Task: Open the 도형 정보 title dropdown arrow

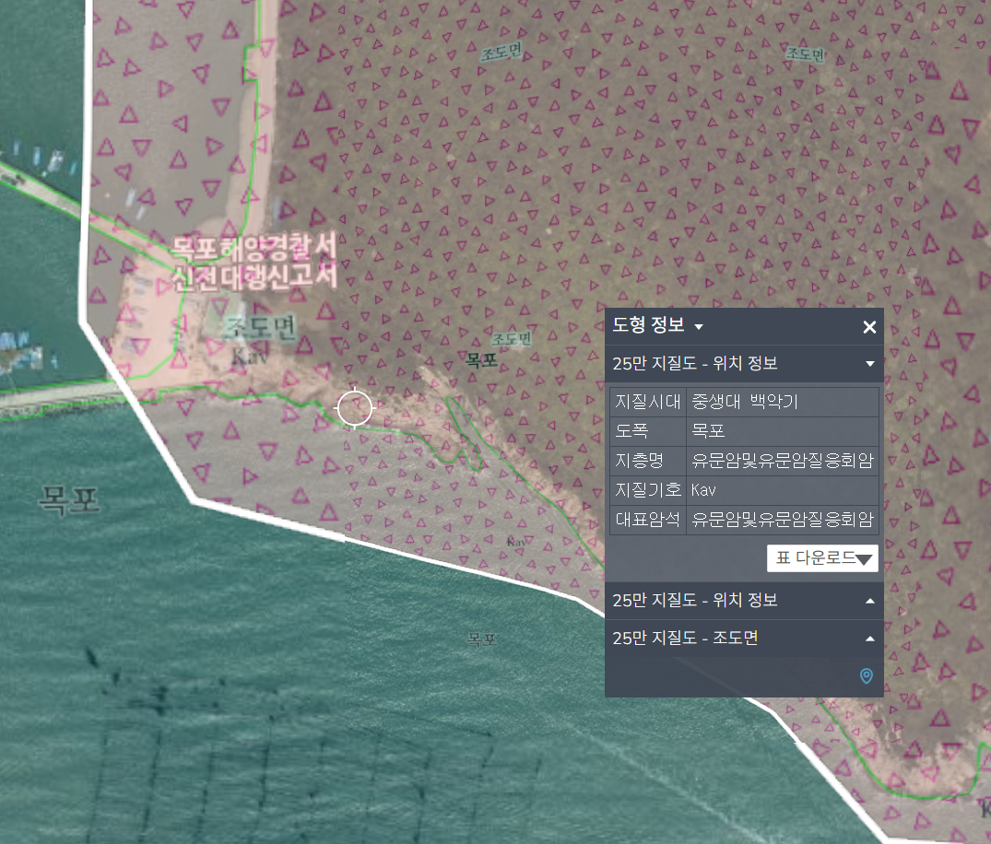Action: [699, 327]
